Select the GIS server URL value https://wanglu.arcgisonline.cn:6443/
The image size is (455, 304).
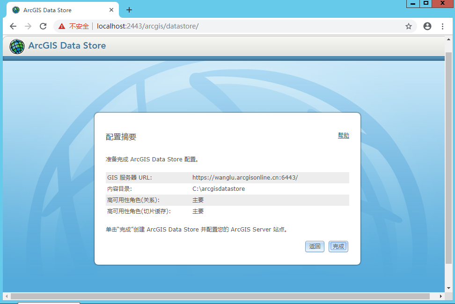click(245, 178)
